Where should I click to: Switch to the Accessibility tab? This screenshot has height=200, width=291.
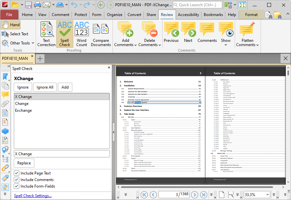(x=188, y=15)
